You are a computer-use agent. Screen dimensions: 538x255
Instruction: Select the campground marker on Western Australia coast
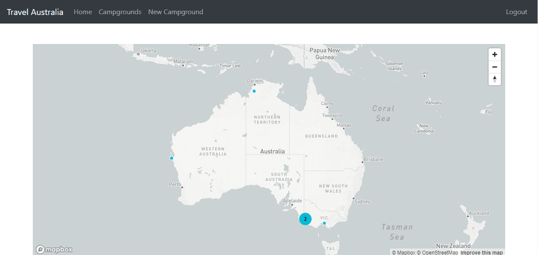point(171,158)
